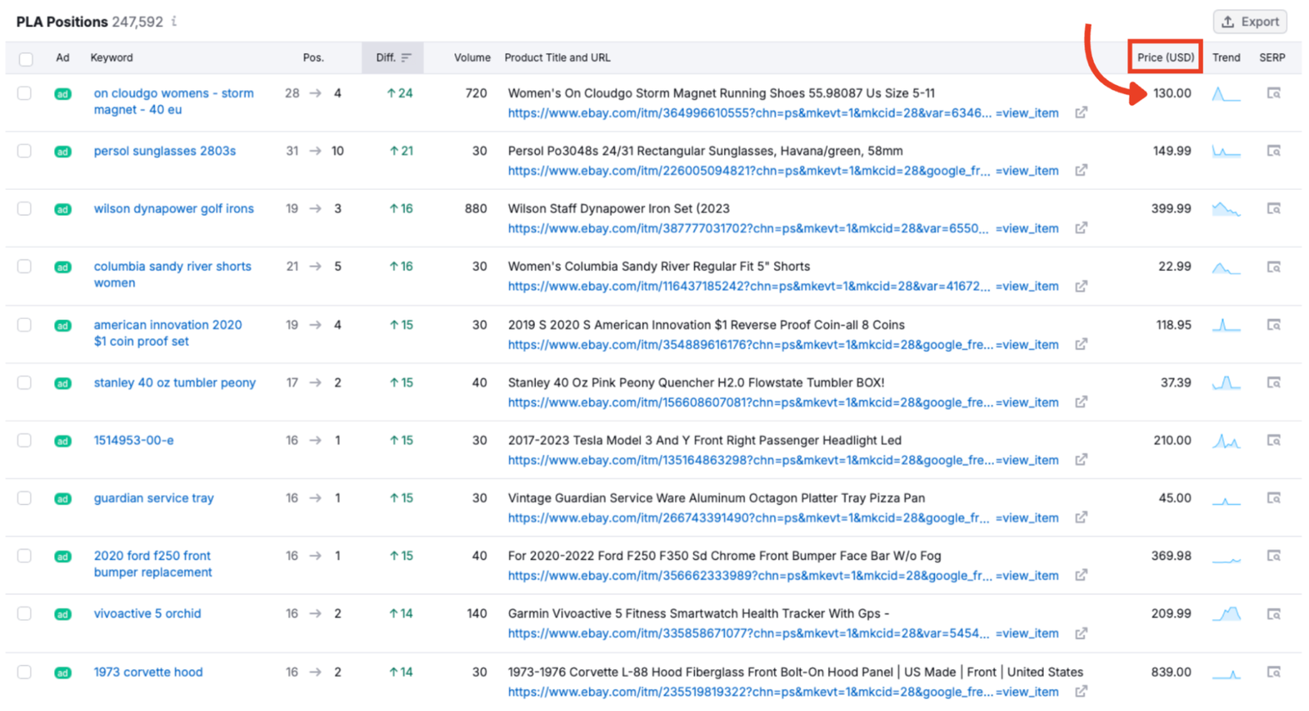Open keyword link 'guardian service tray'

[x=154, y=497]
